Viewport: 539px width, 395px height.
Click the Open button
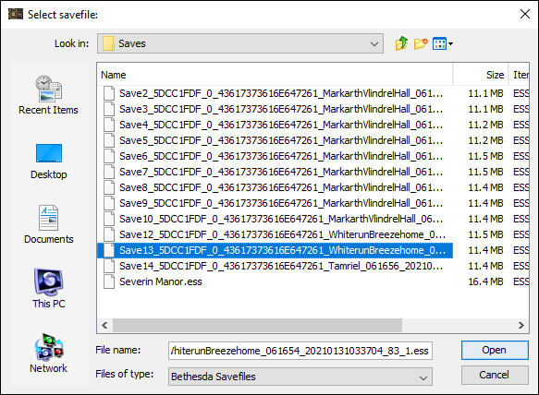click(x=495, y=350)
